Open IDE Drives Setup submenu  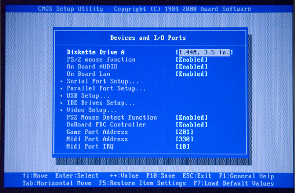[101, 103]
